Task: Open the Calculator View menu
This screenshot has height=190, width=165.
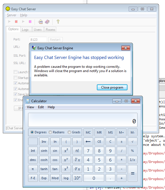Action: tap(30, 107)
